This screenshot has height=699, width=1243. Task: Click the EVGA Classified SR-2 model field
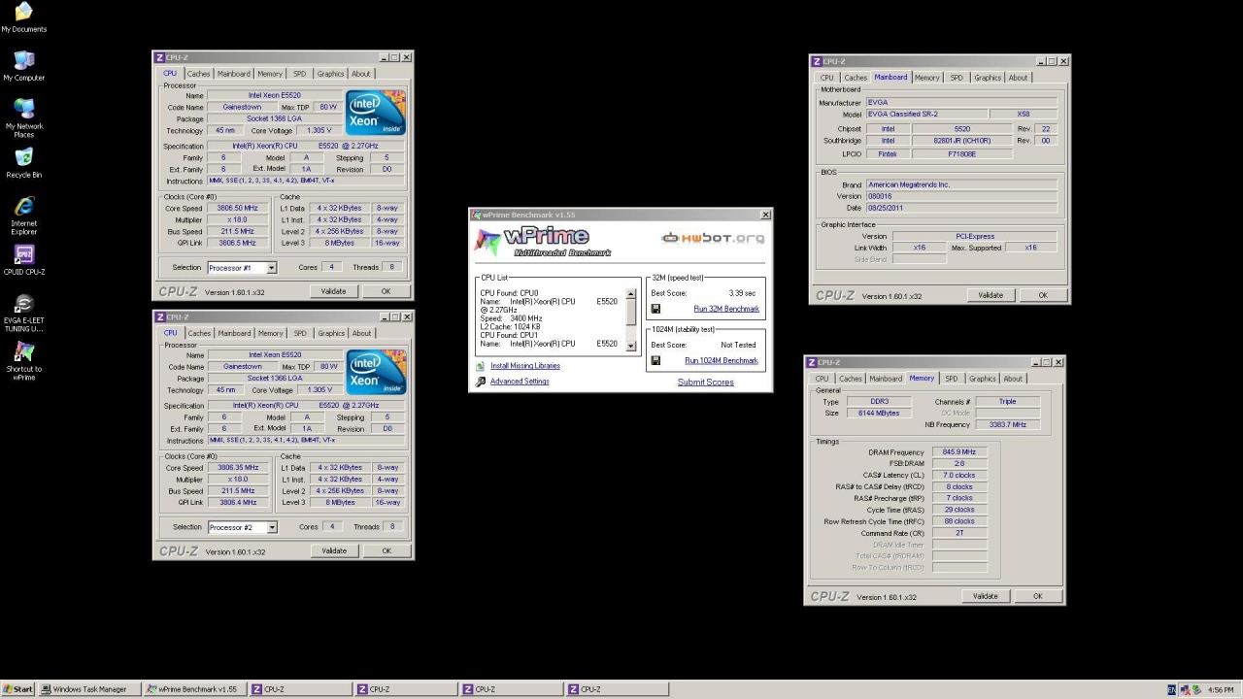(x=926, y=115)
